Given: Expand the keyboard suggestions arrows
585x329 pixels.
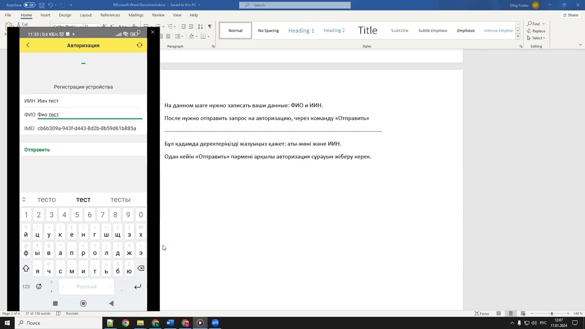Looking at the screenshot, I should (x=24, y=200).
